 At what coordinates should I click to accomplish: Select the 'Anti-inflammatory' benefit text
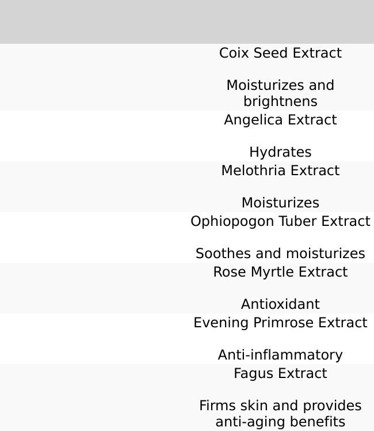[x=280, y=355]
